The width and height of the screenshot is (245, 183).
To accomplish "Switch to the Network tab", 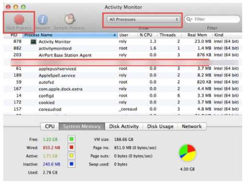I will point(192,126).
